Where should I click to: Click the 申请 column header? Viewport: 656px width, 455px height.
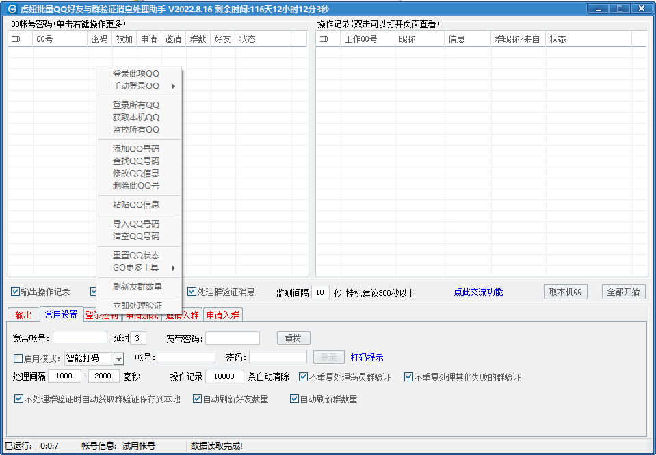pos(149,39)
